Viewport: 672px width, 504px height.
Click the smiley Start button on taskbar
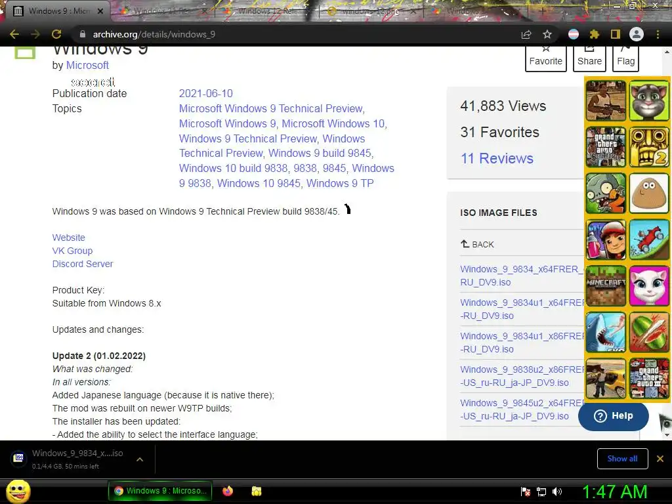[x=18, y=491]
